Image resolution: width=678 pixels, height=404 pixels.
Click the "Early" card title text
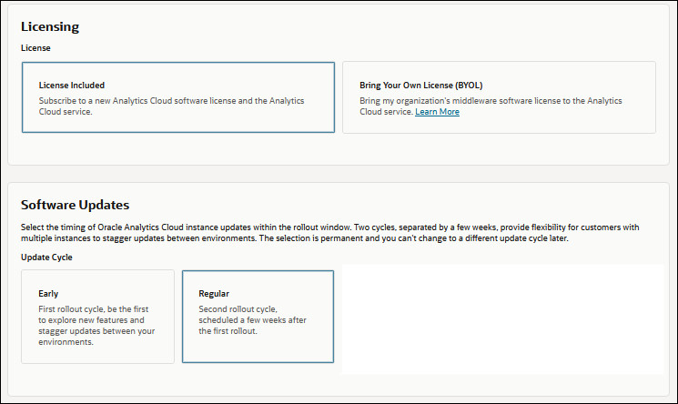click(48, 294)
